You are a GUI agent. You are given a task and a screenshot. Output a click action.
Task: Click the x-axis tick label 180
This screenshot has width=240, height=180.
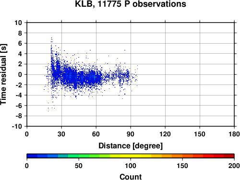[234, 134]
